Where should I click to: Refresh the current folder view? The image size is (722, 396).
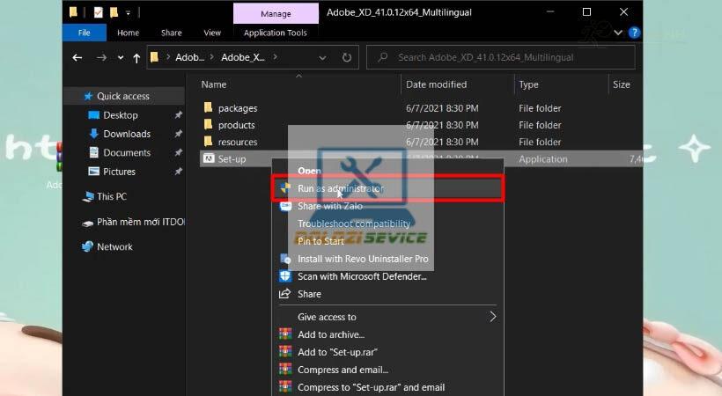(x=347, y=57)
